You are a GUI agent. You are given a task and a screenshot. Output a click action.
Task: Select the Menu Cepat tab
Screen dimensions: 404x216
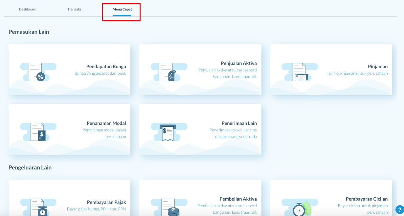122,9
